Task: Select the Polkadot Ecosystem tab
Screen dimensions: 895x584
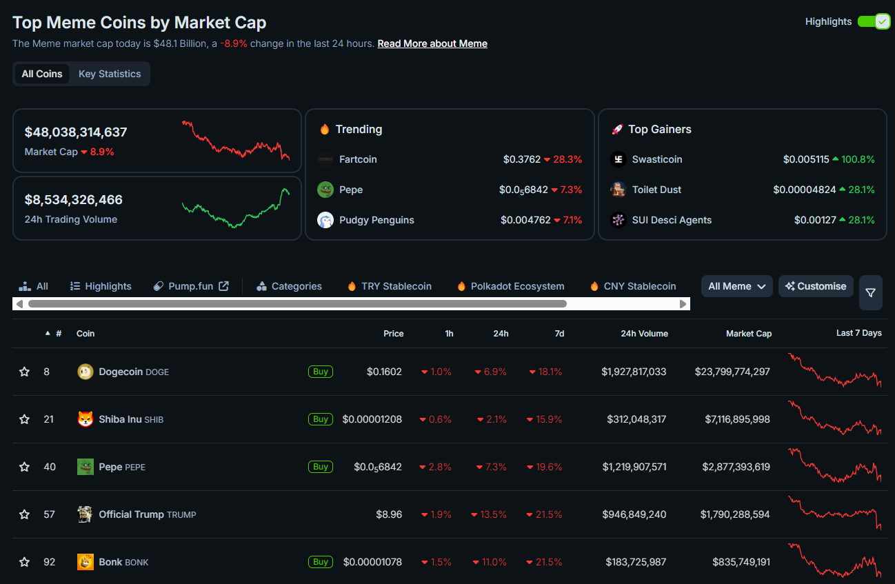Action: pos(510,286)
